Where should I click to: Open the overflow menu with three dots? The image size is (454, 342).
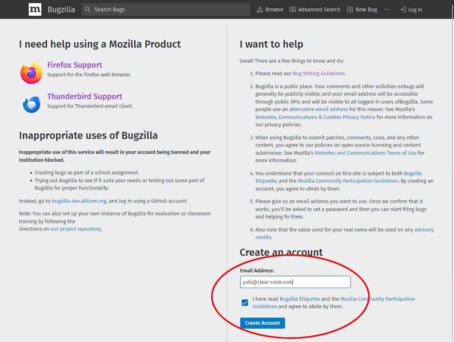(x=386, y=9)
